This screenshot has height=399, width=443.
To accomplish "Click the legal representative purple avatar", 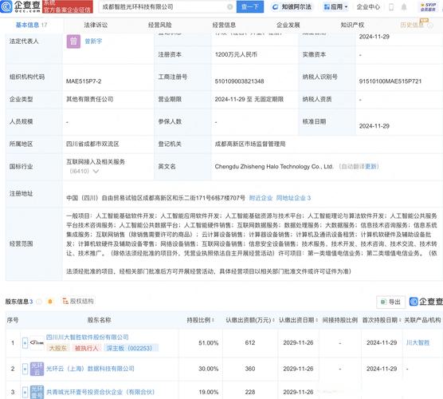I will [73, 41].
